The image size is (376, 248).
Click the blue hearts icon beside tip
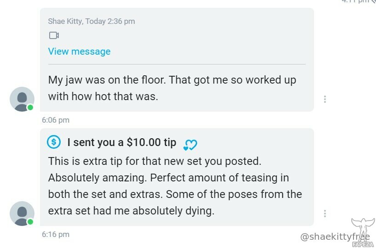[x=190, y=145]
